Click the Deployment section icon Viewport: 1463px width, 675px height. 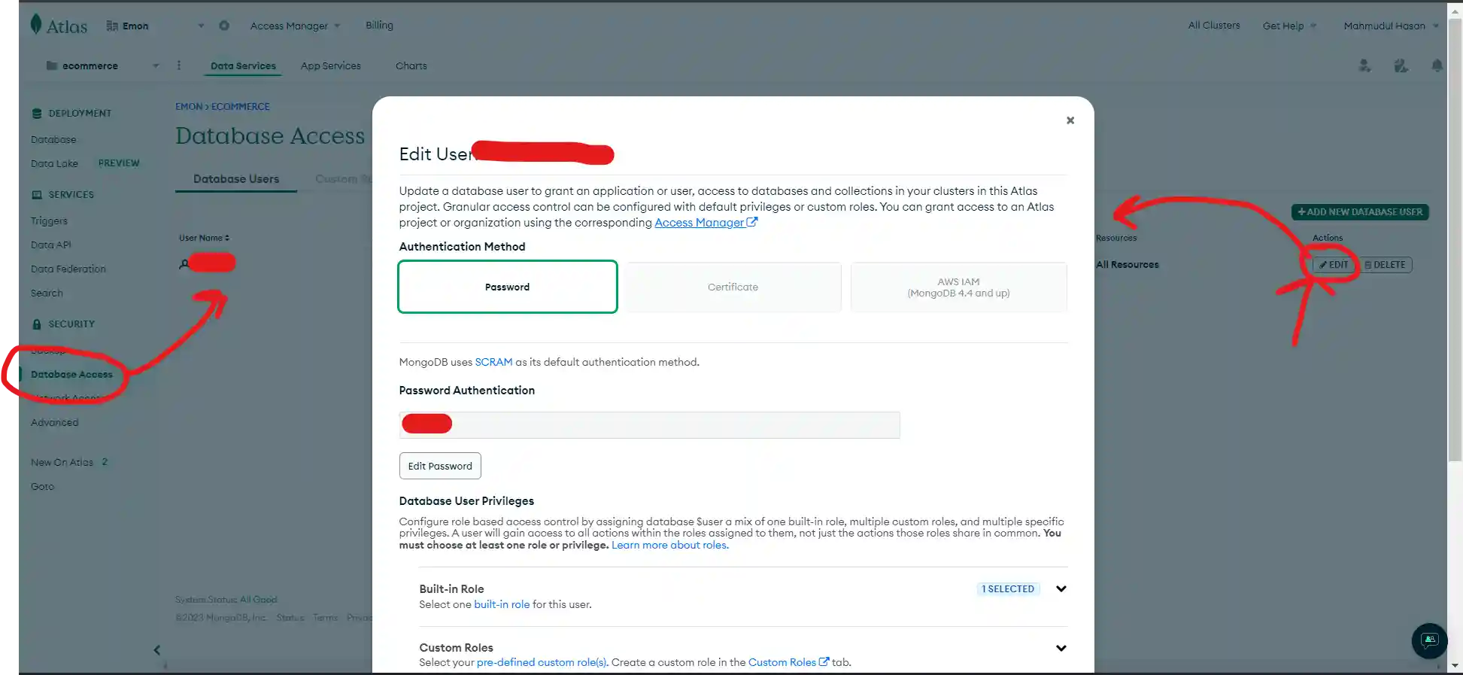point(37,114)
